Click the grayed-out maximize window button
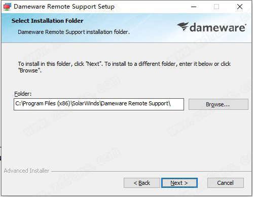253x197 pixels. click(216, 7)
